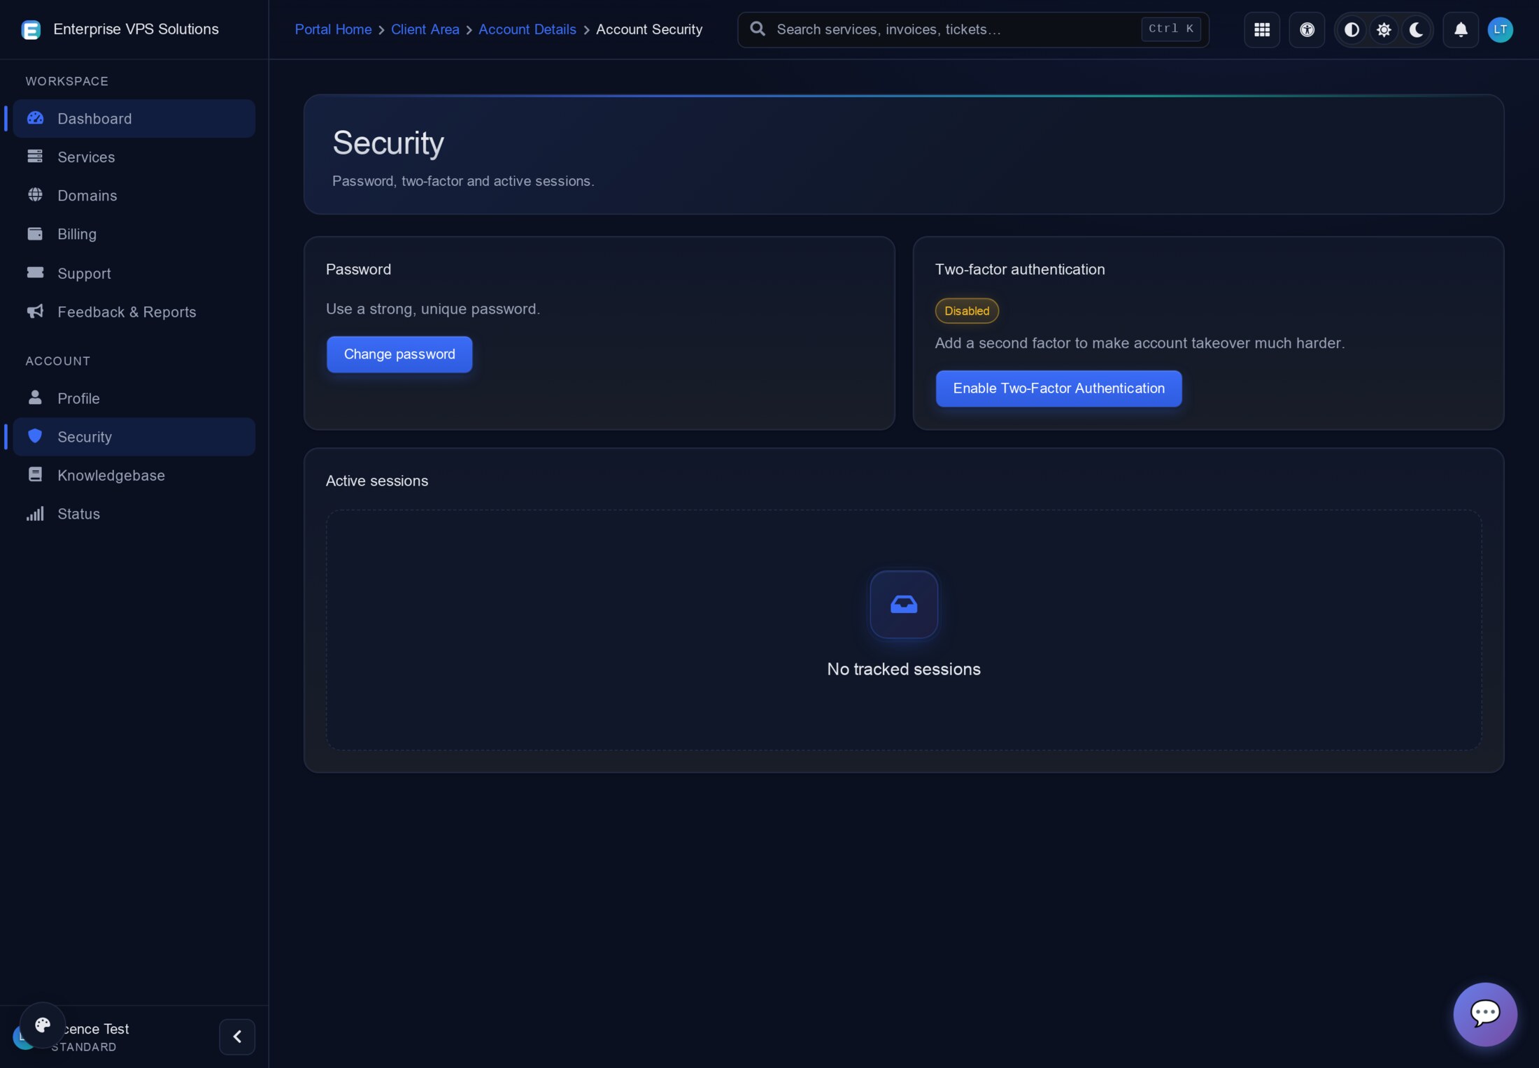Go to Portal Home breadcrumb
This screenshot has width=1539, height=1068.
pos(333,29)
